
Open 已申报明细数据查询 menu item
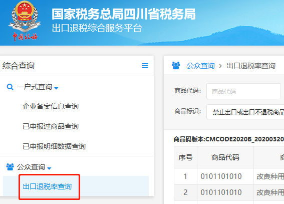[x=54, y=146]
